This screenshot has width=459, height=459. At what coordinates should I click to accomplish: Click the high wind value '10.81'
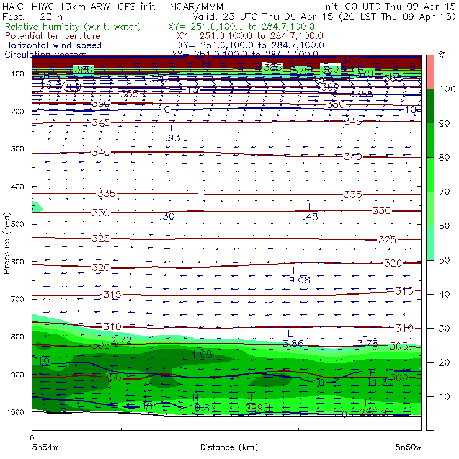tap(202, 408)
